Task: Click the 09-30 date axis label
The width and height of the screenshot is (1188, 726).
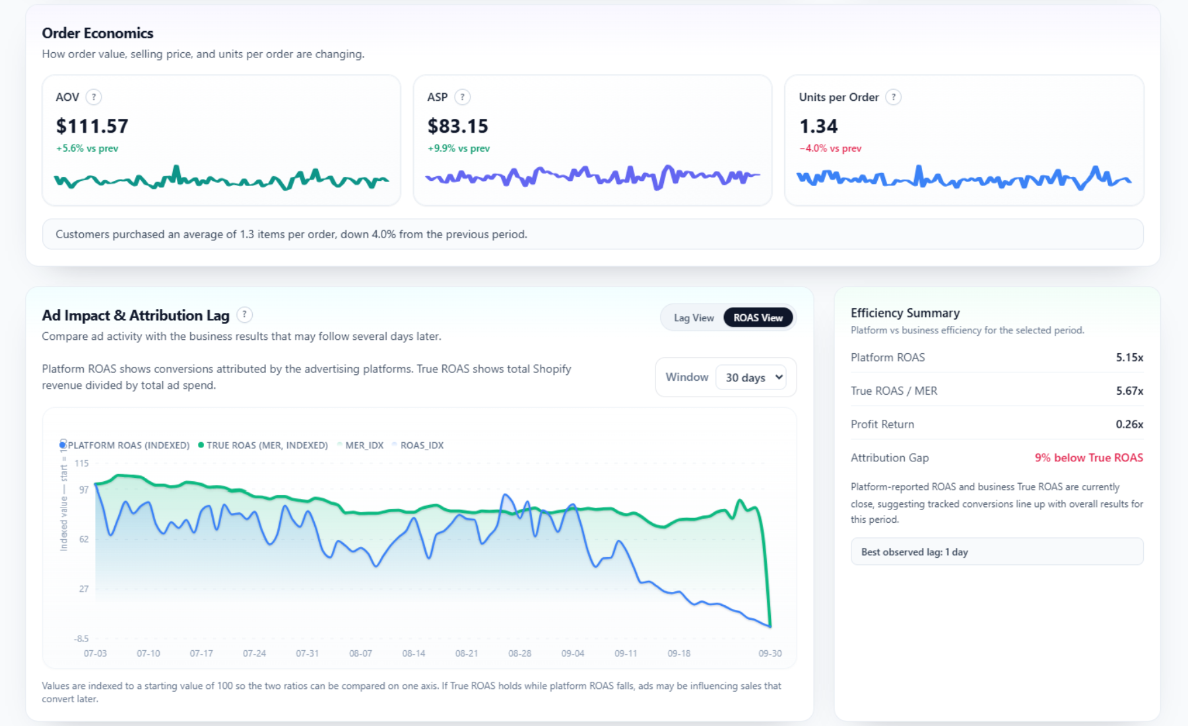Action: (770, 653)
